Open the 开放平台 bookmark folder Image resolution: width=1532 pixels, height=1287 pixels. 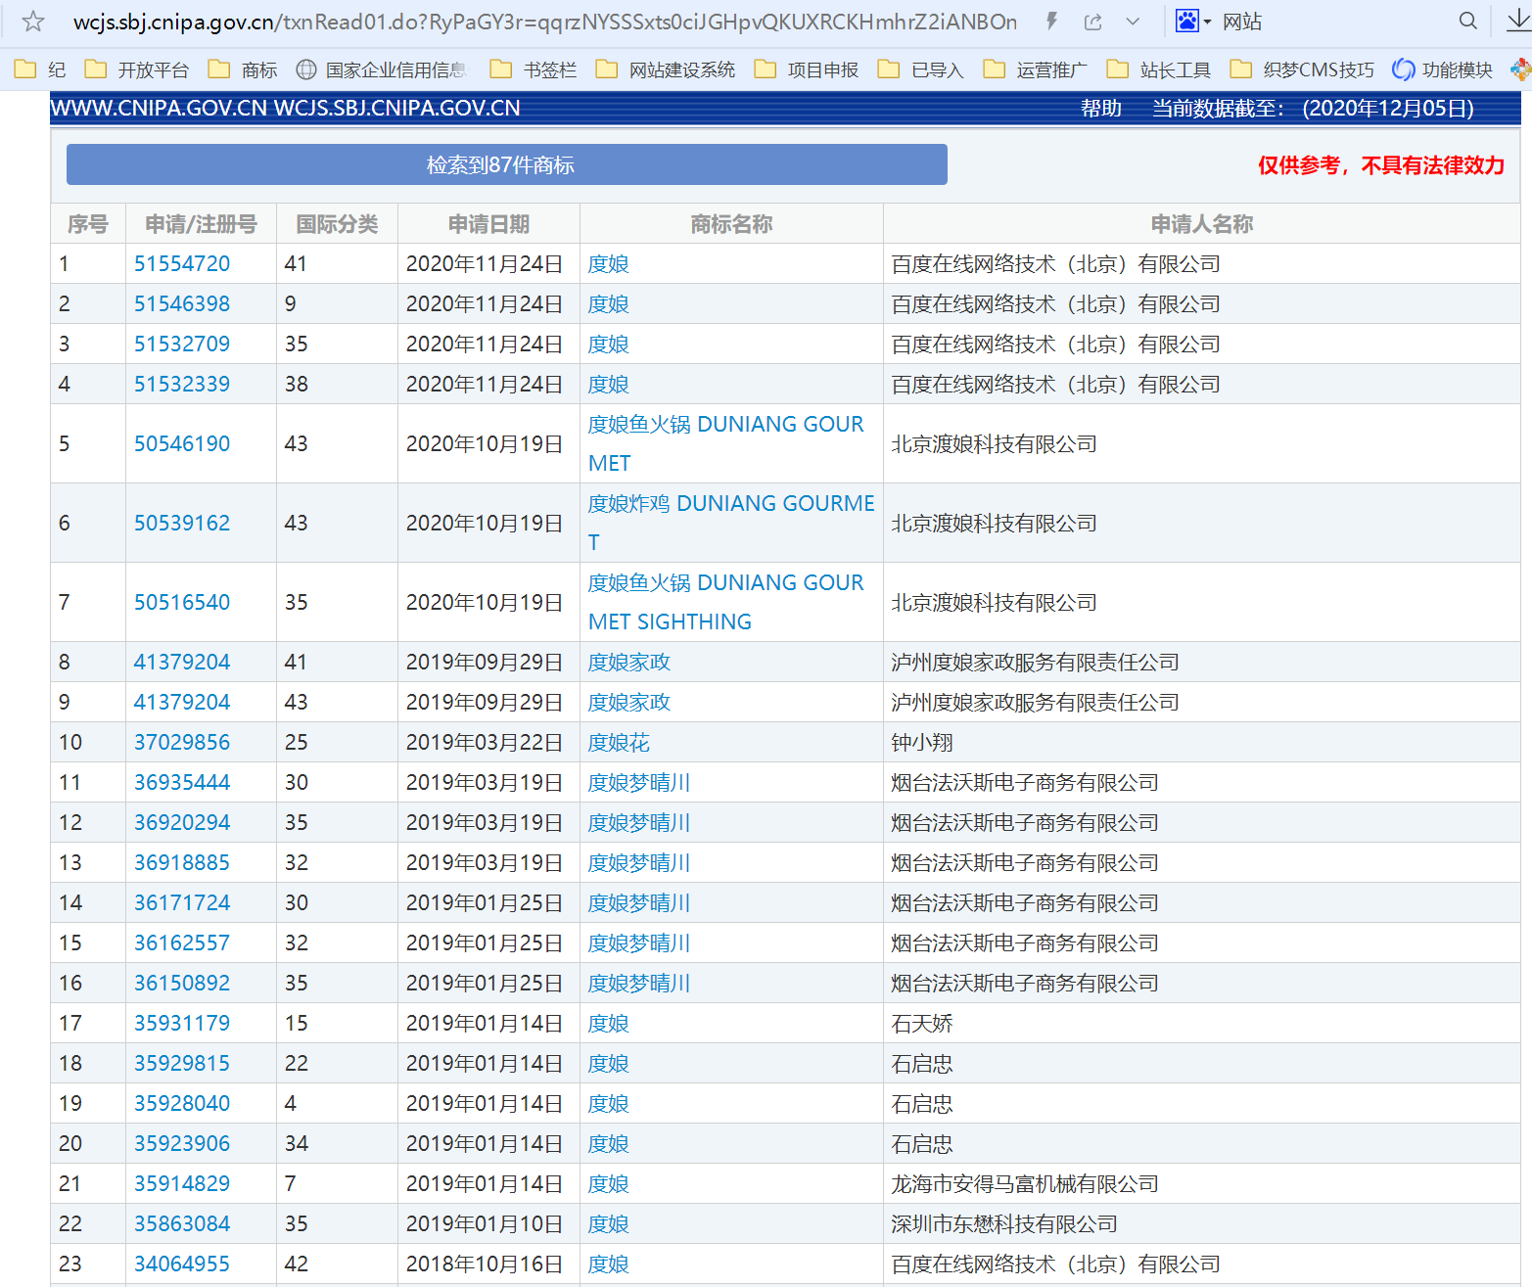pos(137,69)
